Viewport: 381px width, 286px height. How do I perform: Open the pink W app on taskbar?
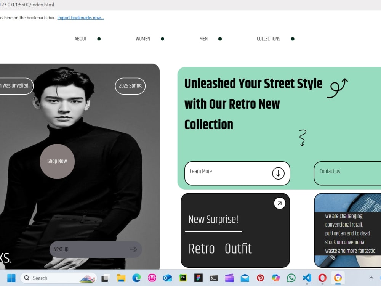[x=152, y=278]
